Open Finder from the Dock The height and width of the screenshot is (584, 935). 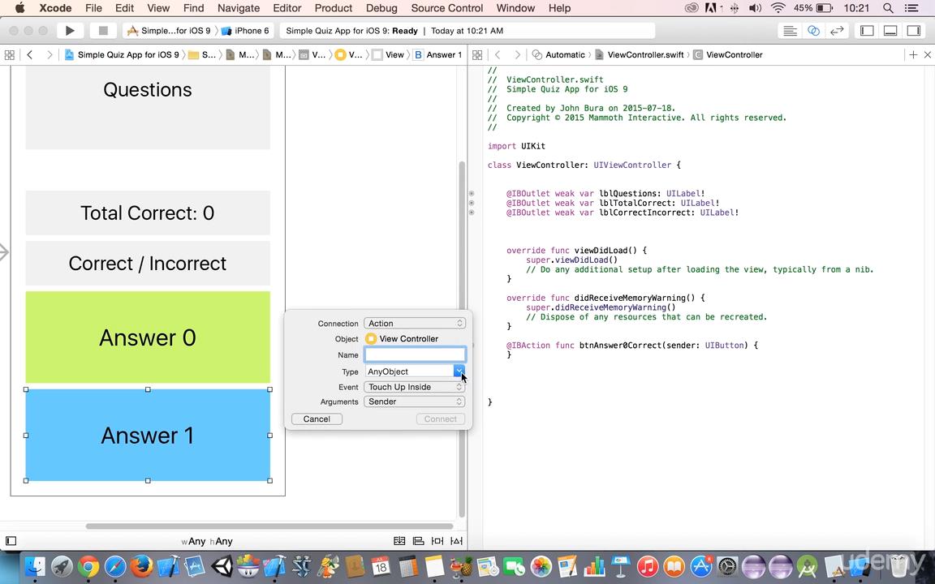click(35, 566)
